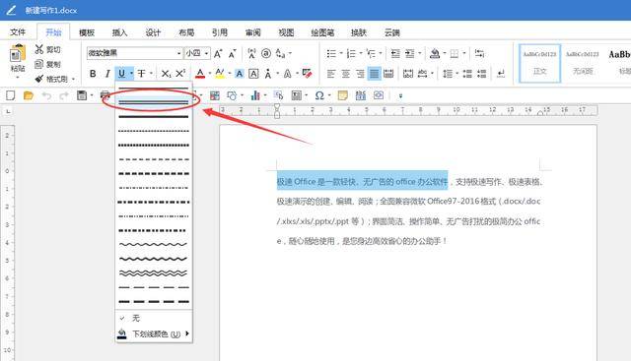Image resolution: width=631 pixels, height=361 pixels.
Task: Apply superscript X formatting
Action: point(180,73)
